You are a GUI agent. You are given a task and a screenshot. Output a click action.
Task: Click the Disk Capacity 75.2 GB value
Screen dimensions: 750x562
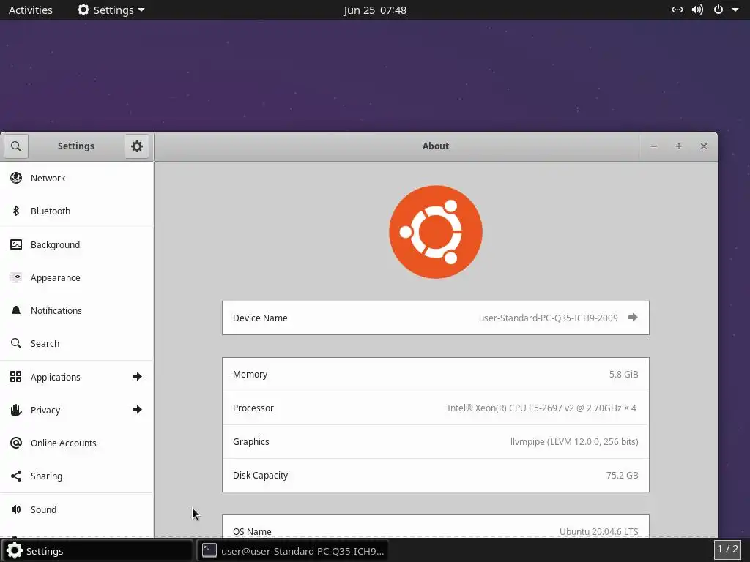(x=622, y=475)
